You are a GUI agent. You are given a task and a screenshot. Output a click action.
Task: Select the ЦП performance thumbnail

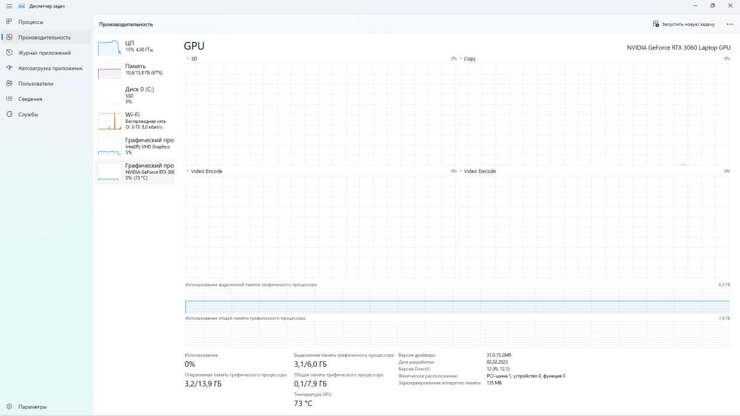pyautogui.click(x=135, y=46)
